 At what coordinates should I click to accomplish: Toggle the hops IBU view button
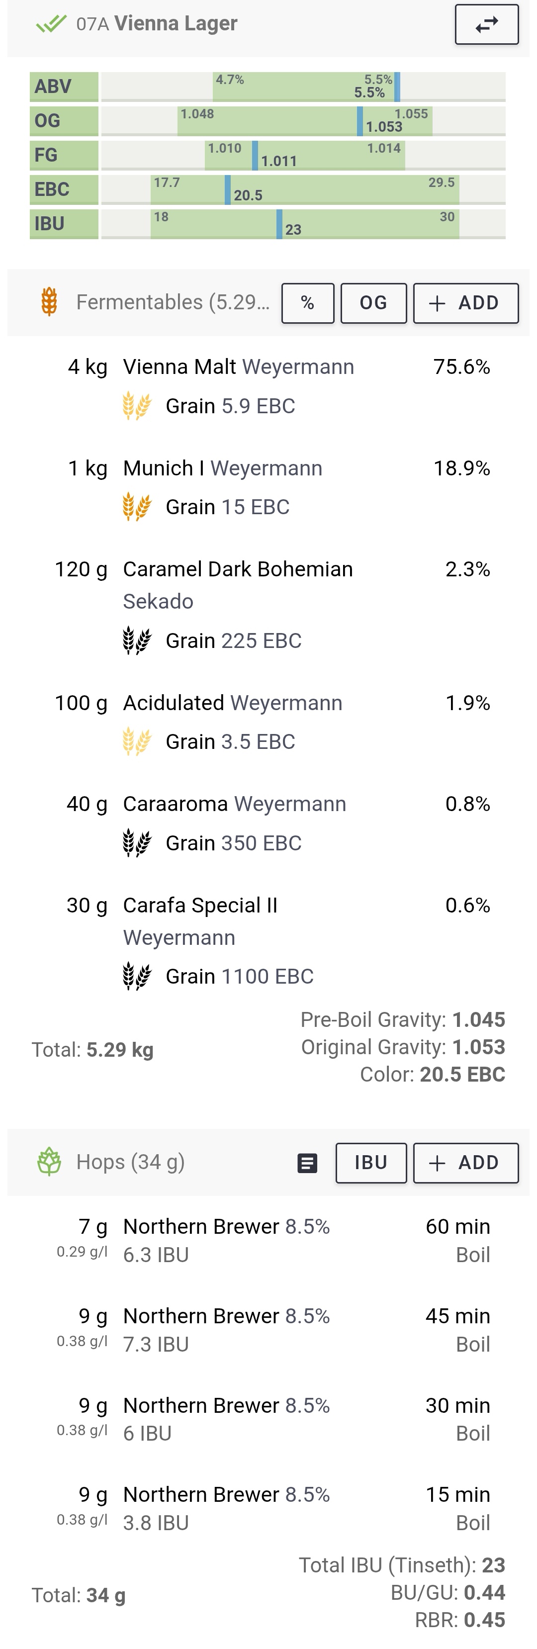371,1163
